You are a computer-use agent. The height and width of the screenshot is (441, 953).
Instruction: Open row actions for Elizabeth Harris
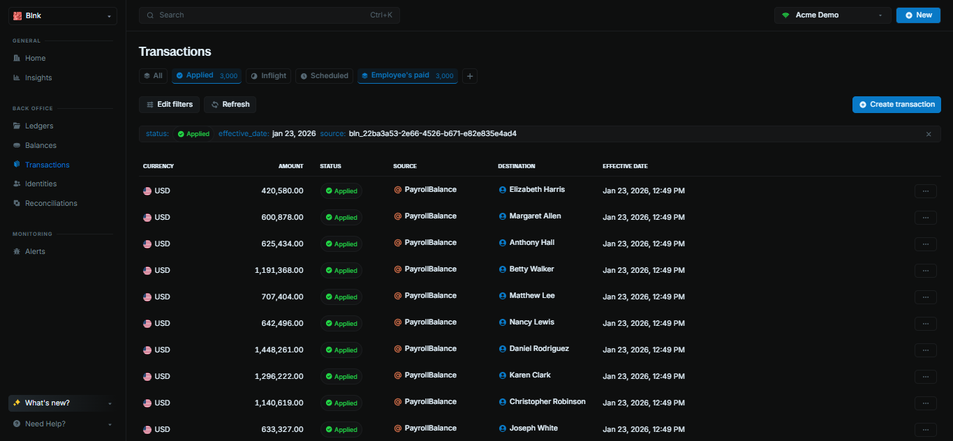coord(925,190)
